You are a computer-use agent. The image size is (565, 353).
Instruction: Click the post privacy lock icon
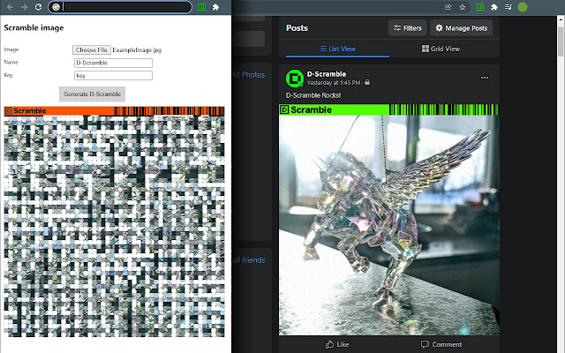(x=367, y=82)
